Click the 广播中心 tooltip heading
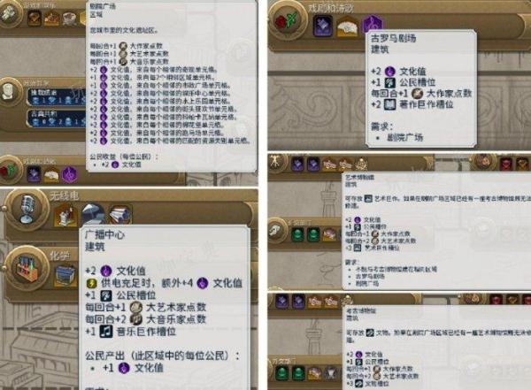The height and width of the screenshot is (390, 531). pos(105,234)
